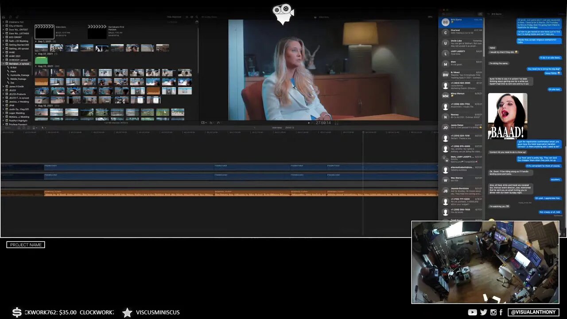Select the Heels keyword collection

pos(13,71)
